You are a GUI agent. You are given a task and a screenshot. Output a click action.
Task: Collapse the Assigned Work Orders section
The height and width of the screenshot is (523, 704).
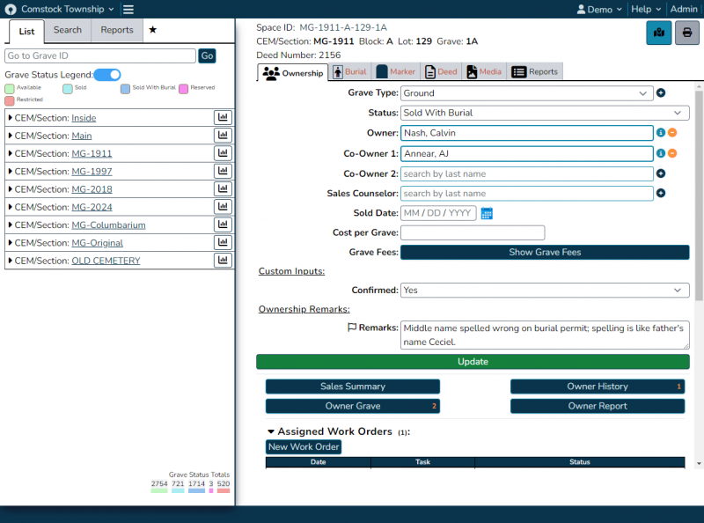pos(271,431)
